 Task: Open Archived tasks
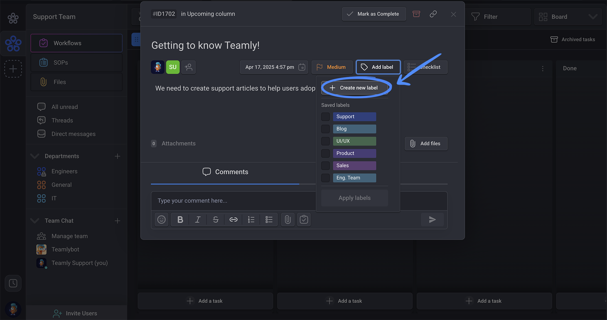pyautogui.click(x=573, y=39)
